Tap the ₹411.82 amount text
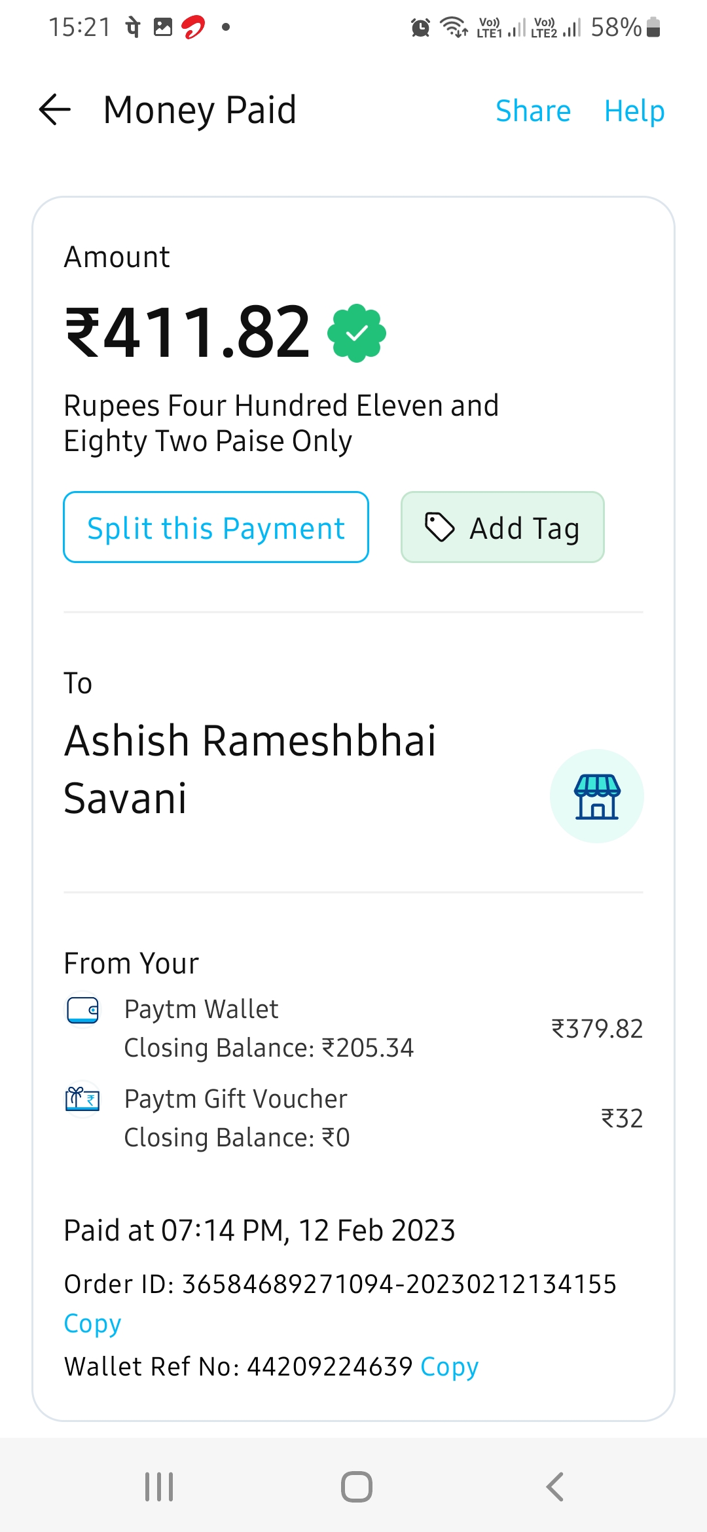The image size is (707, 1532). click(188, 333)
